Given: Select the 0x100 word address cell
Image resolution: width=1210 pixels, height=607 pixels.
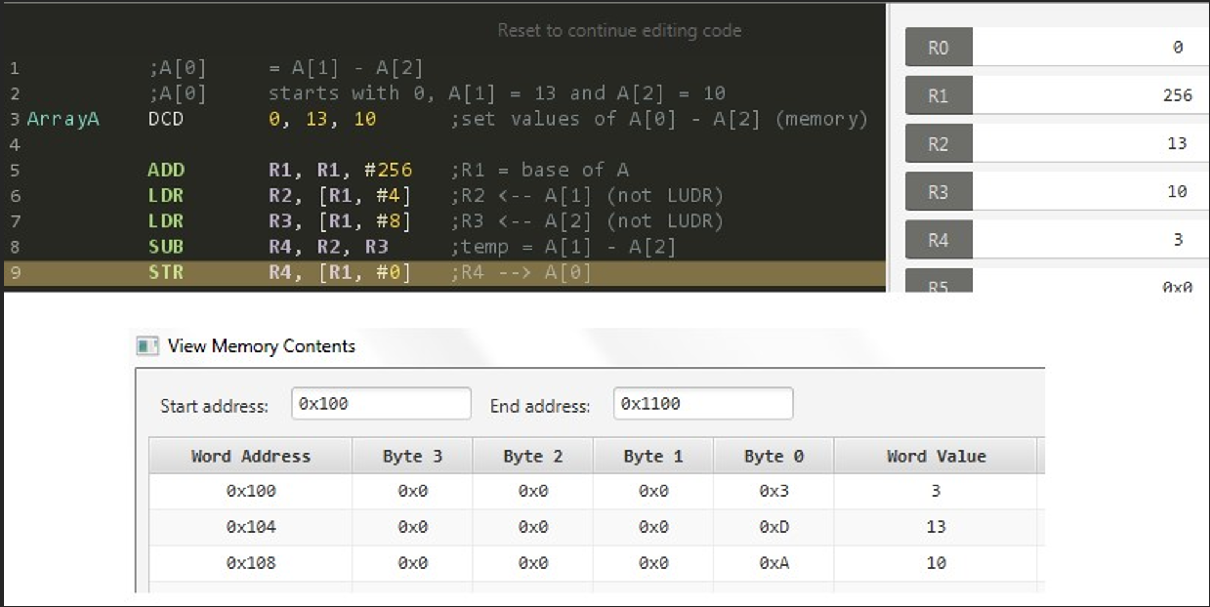Looking at the screenshot, I should (x=251, y=491).
